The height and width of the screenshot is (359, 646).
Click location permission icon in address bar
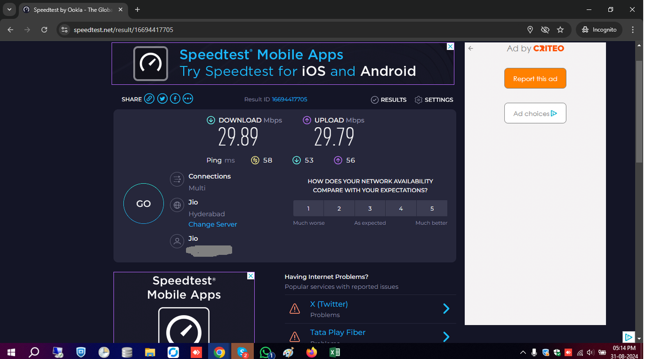click(530, 30)
